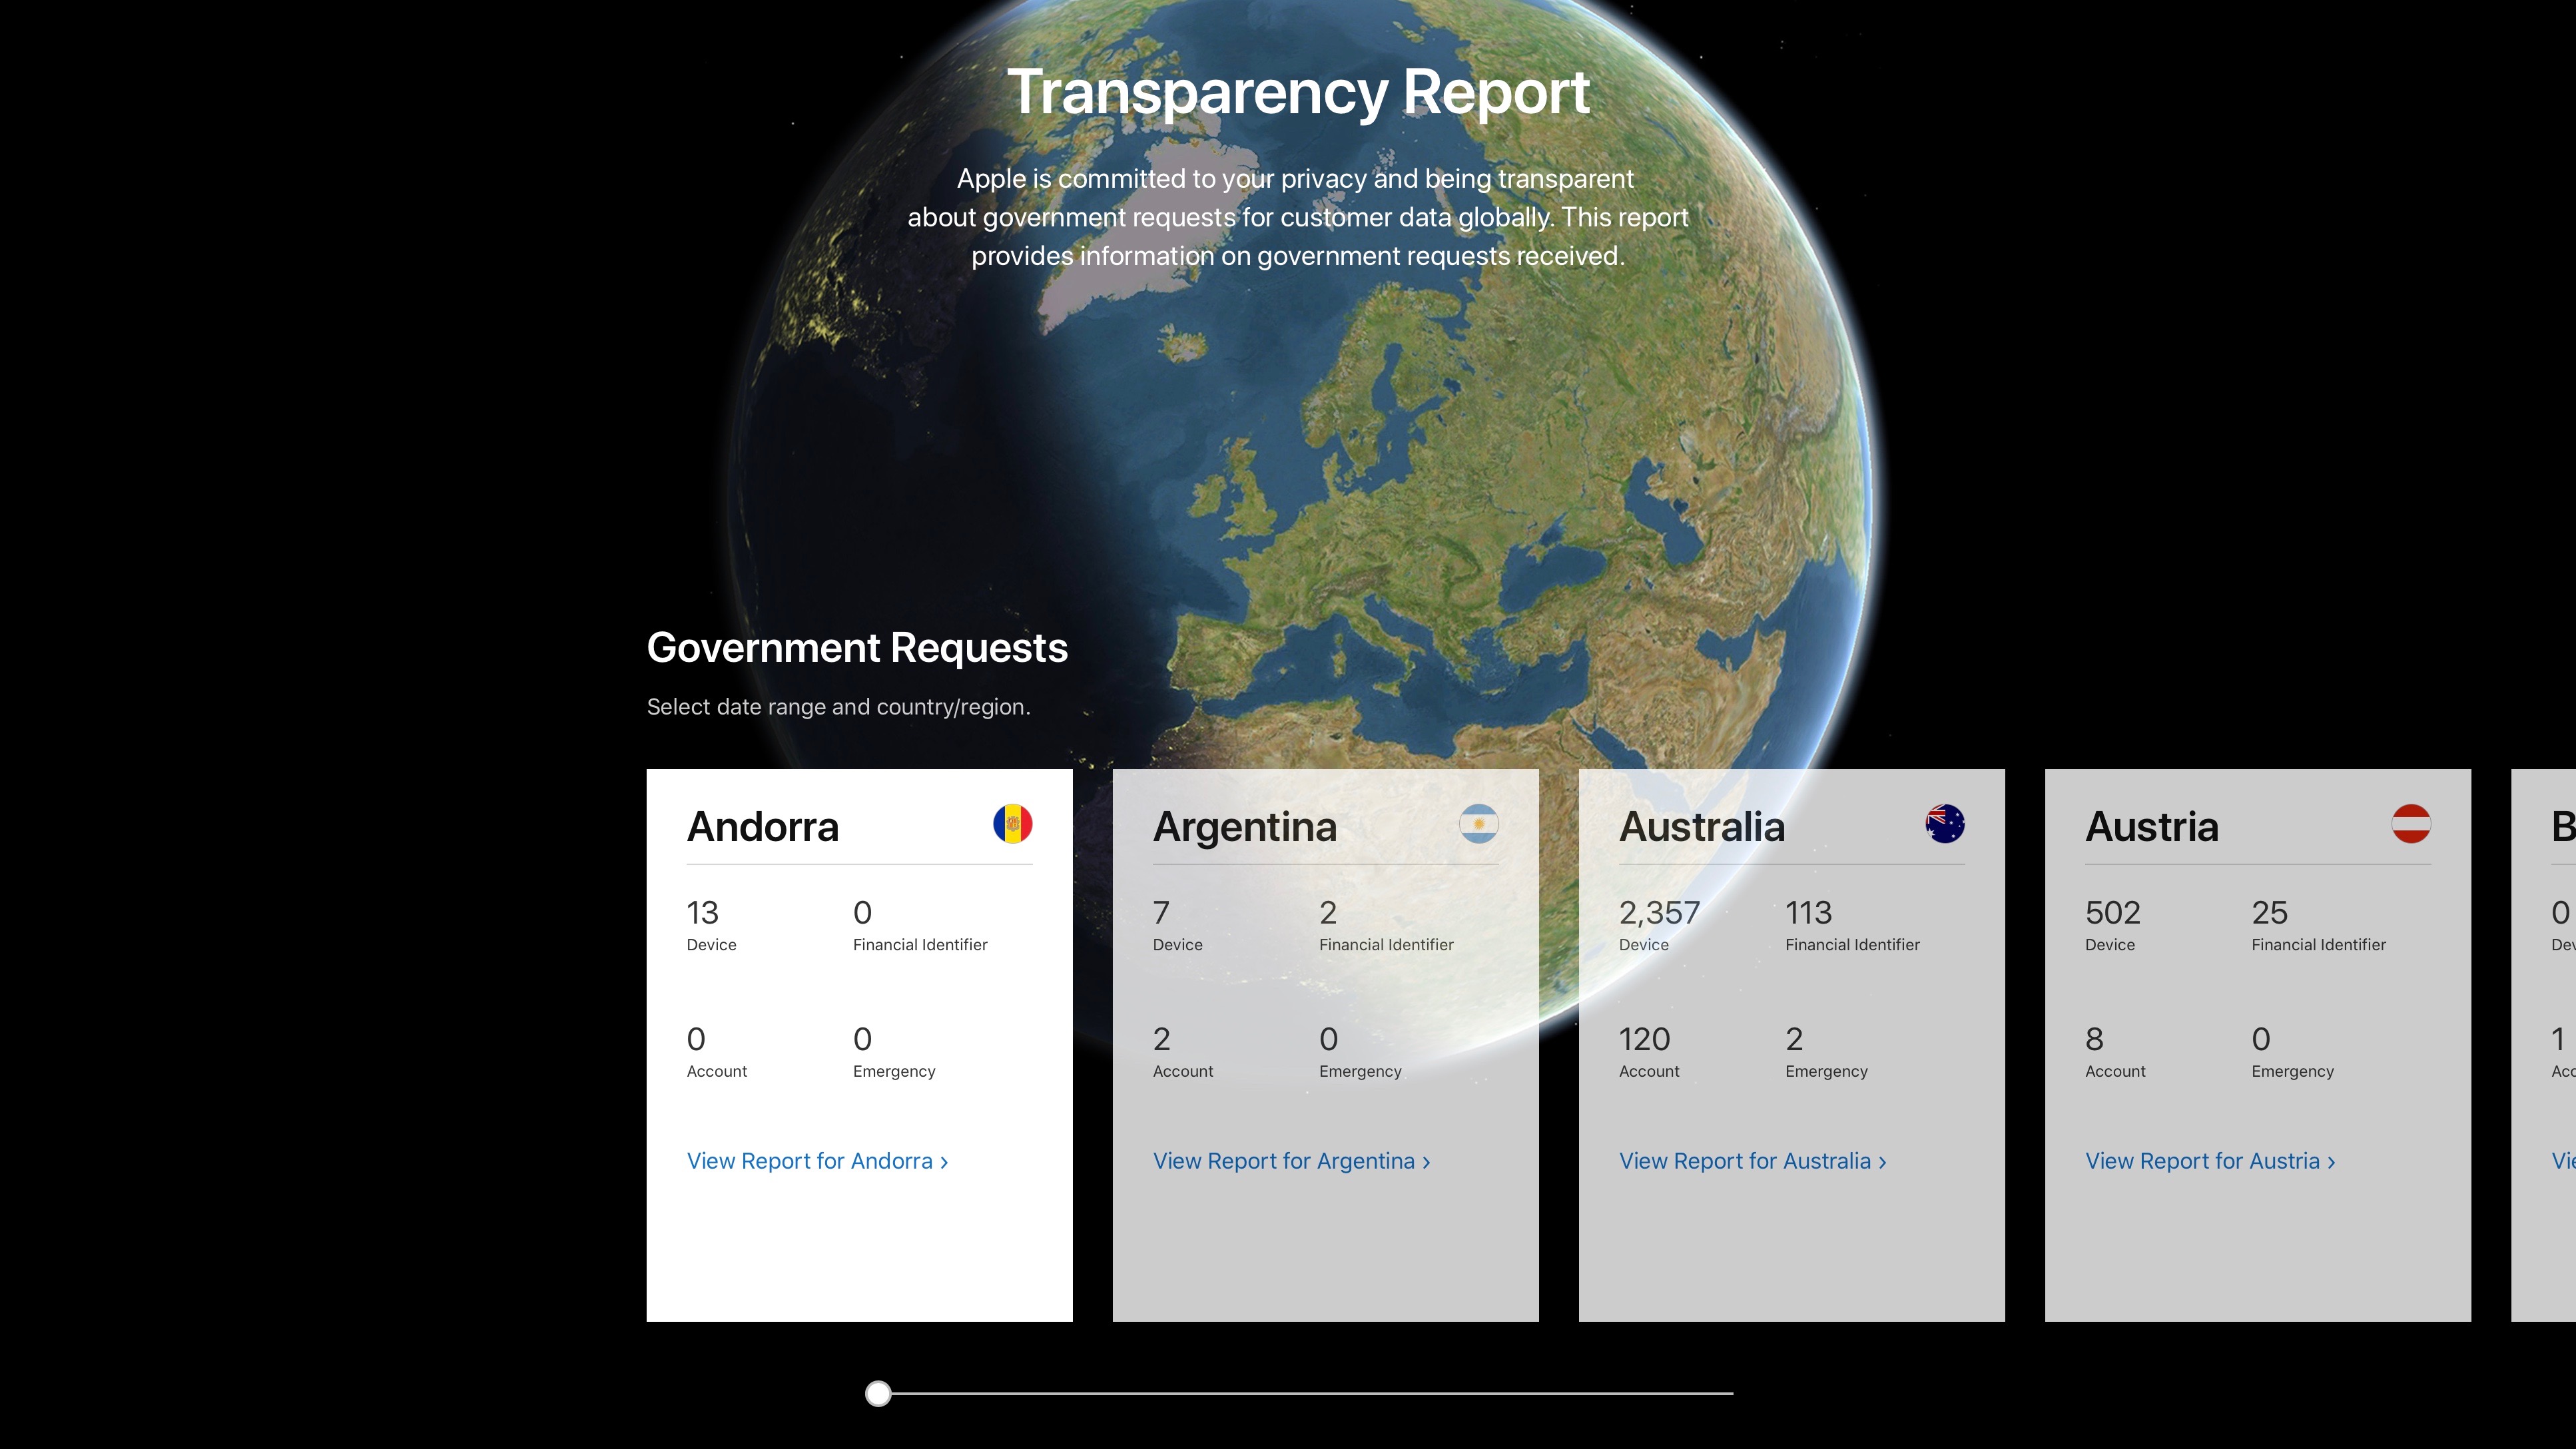The height and width of the screenshot is (1449, 2576).
Task: Drag the horizontal scrollbar slider
Action: click(879, 1394)
